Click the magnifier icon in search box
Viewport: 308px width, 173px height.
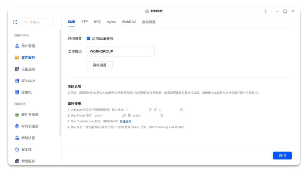(x=26, y=22)
